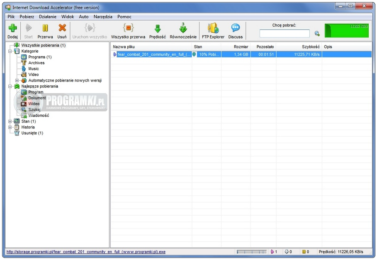The height and width of the screenshot is (260, 377).
Task: Expand the Historia tree node
Action: (10, 127)
